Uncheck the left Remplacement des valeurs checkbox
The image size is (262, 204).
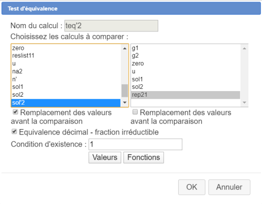click(15, 112)
